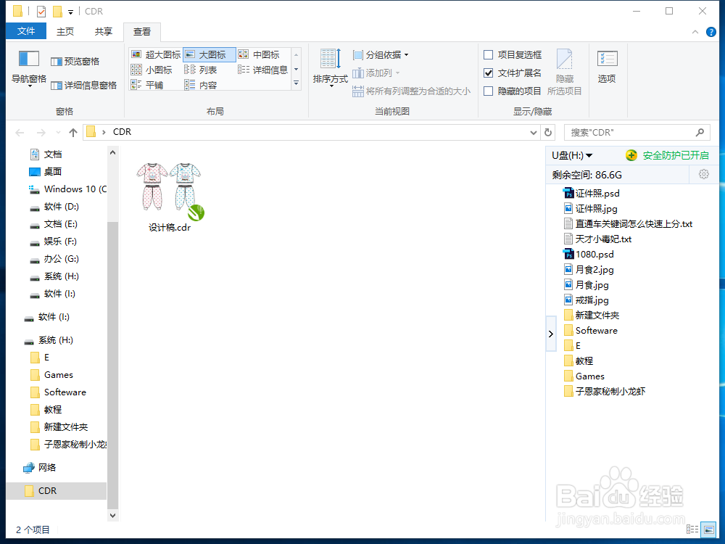Switch to details view icon in status bar

pos(692,529)
